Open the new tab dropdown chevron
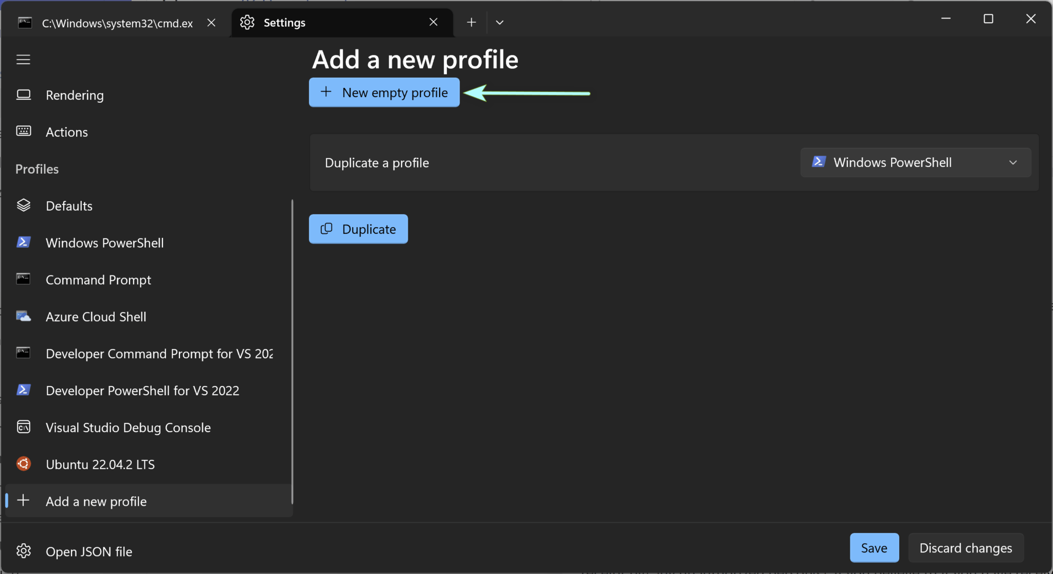 tap(499, 23)
